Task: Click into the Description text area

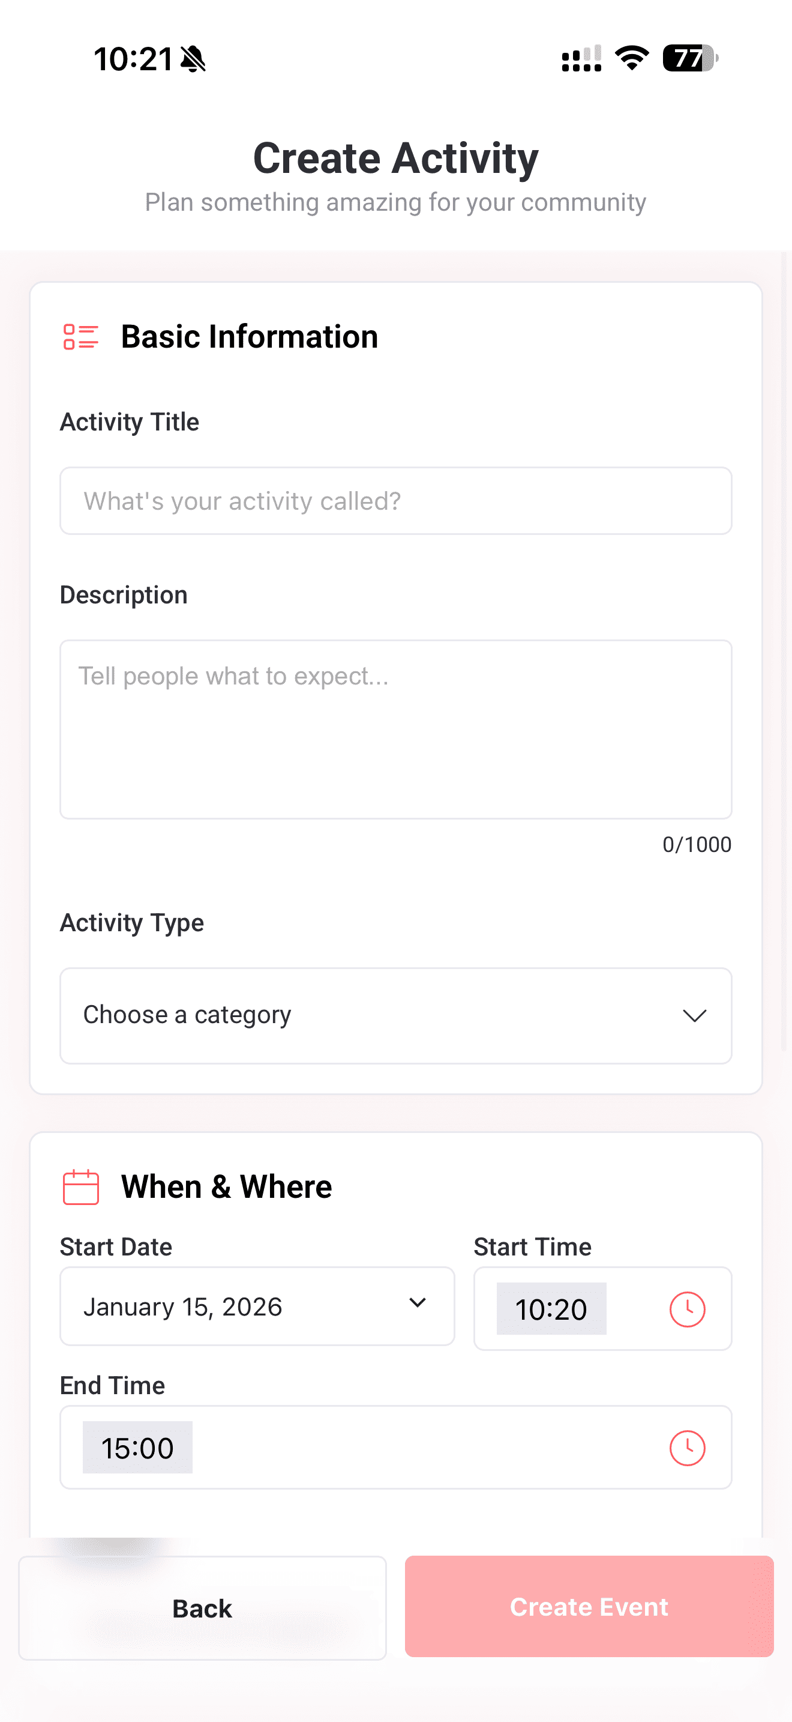Action: [x=395, y=729]
